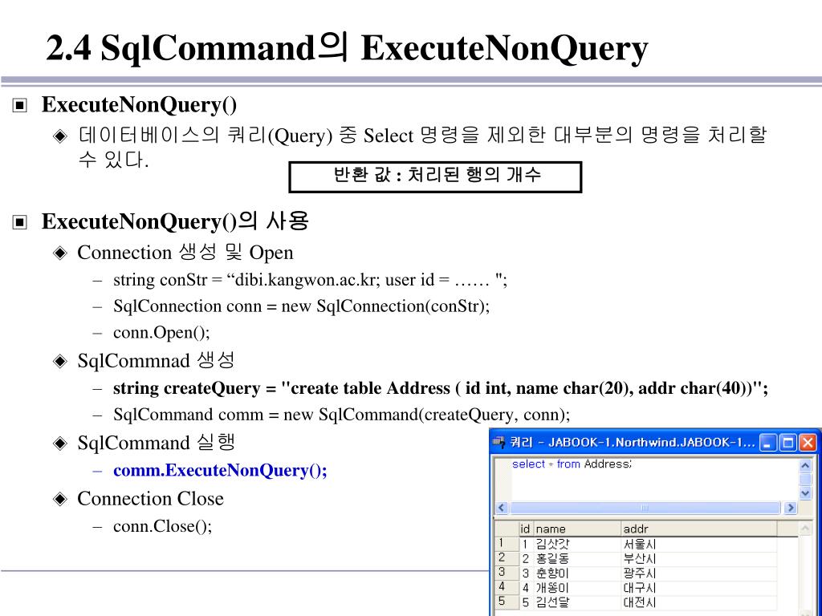822x616 pixels.
Task: Click the id cell in the 김선달 row
Action: tap(525, 602)
